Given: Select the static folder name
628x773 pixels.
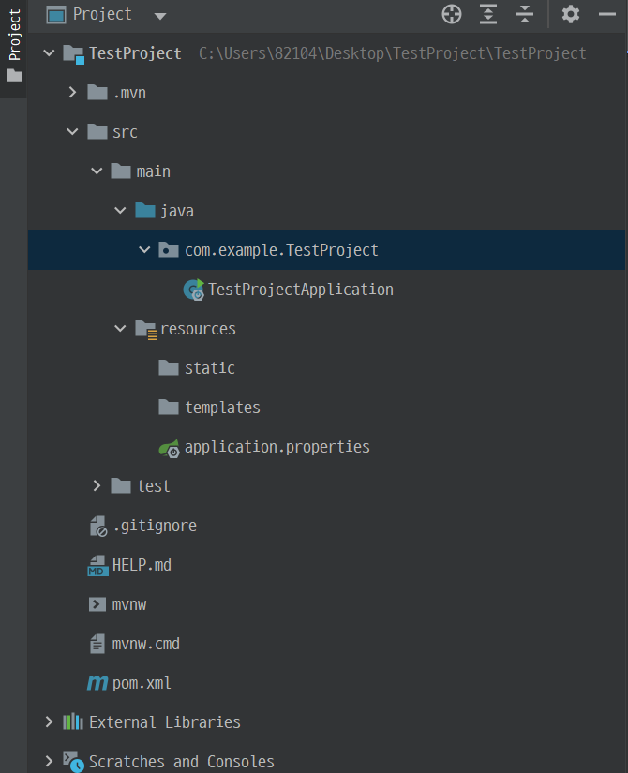Looking at the screenshot, I should [210, 368].
